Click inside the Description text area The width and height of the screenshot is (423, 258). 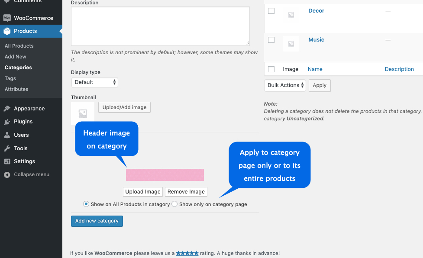pos(159,25)
